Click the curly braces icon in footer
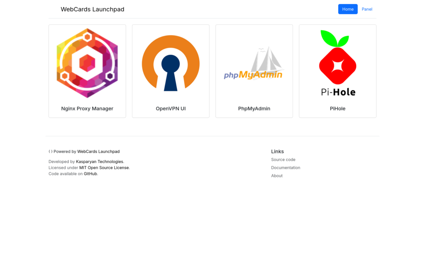The image size is (425, 265). (50, 152)
